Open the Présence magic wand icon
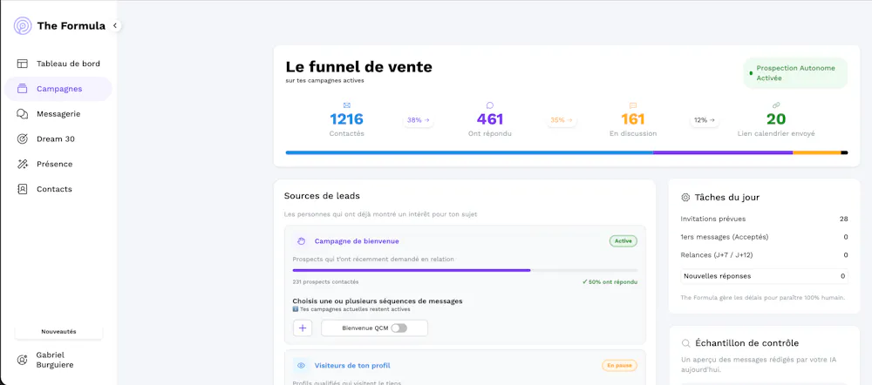This screenshot has height=385, width=872. point(23,164)
